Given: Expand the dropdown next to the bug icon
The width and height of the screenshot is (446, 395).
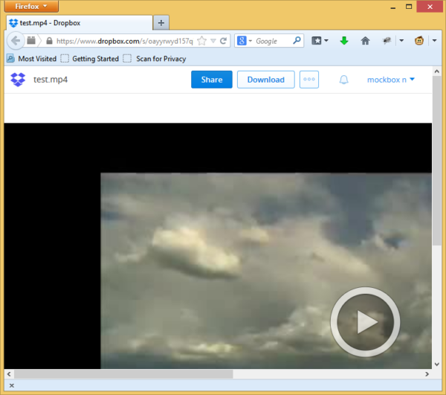Looking at the screenshot, I should pyautogui.click(x=401, y=40).
